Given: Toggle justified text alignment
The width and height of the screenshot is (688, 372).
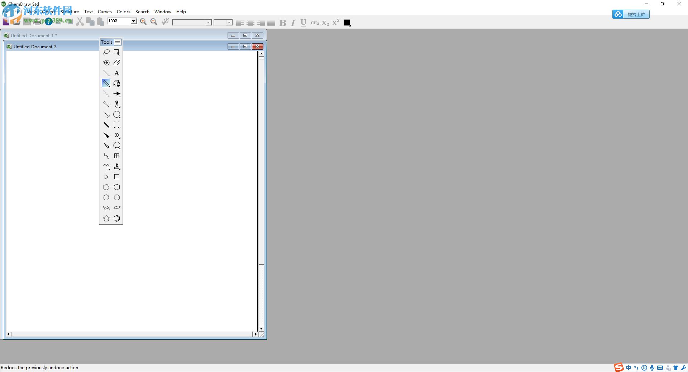Looking at the screenshot, I should [x=271, y=23].
